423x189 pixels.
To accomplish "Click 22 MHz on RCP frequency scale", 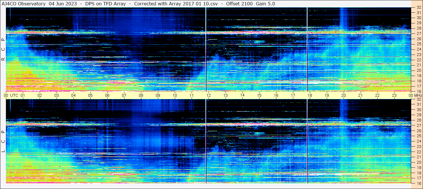I will click(x=418, y=60).
